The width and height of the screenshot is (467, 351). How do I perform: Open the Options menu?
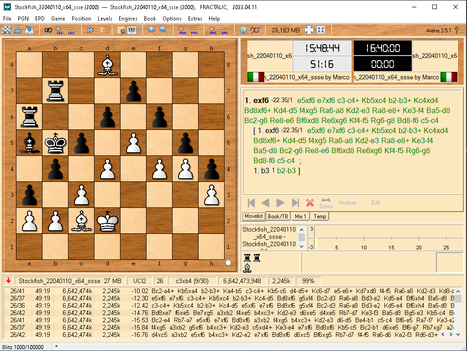[172, 18]
